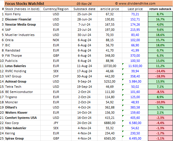Click Lotus Bakeries article price 10720,00

click(110, 66)
